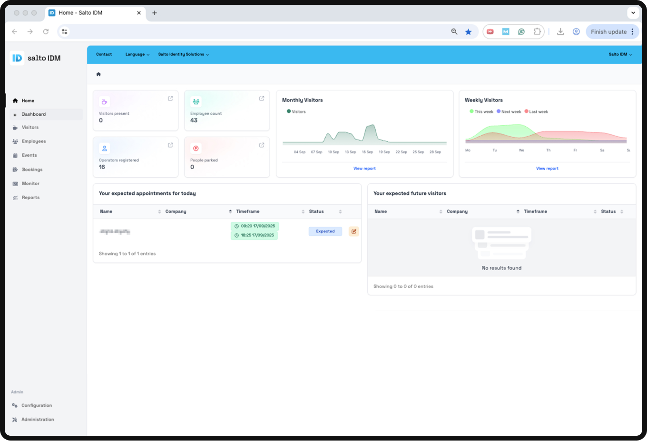Click View report under Monthly Visitors
The image size is (647, 441).
[x=364, y=169]
